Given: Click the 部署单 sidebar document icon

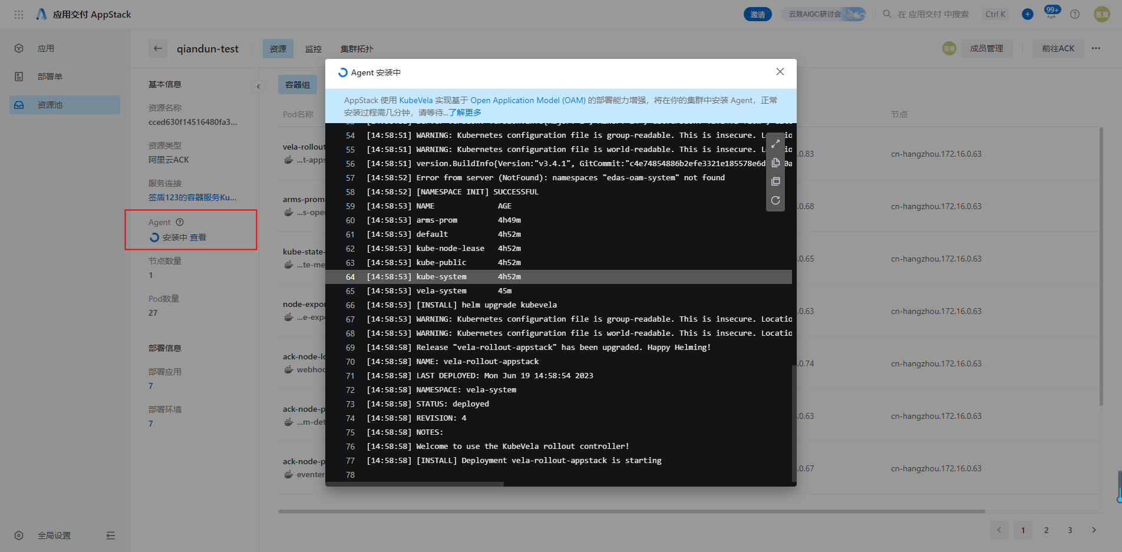Looking at the screenshot, I should pos(19,77).
